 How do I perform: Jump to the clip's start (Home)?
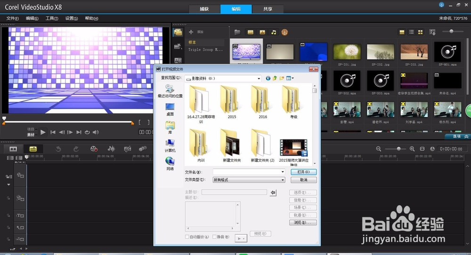(53, 132)
